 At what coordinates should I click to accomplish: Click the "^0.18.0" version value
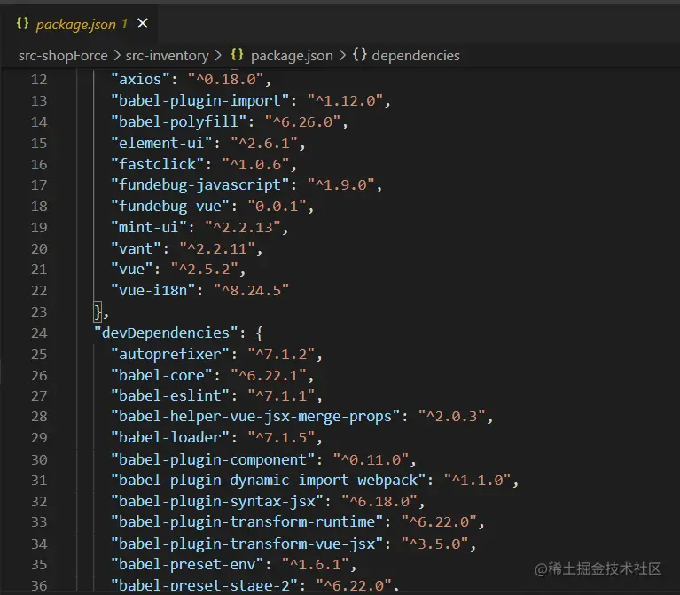pos(225,79)
